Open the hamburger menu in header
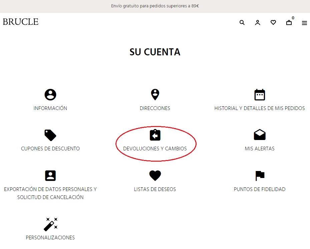310x249 pixels. 304,23
